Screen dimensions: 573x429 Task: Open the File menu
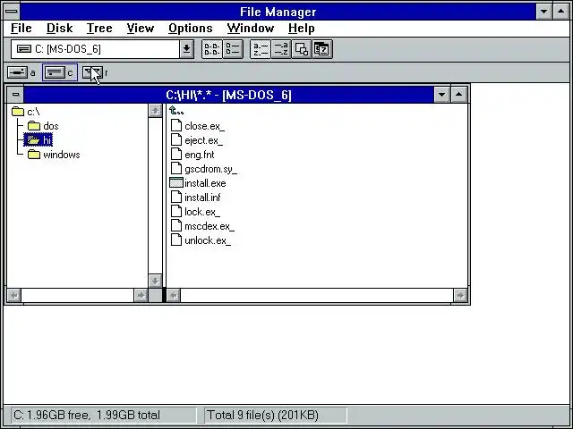point(21,28)
